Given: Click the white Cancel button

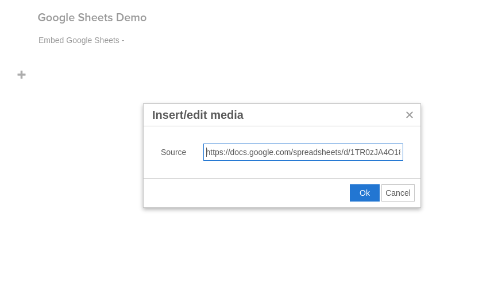Looking at the screenshot, I should (398, 193).
